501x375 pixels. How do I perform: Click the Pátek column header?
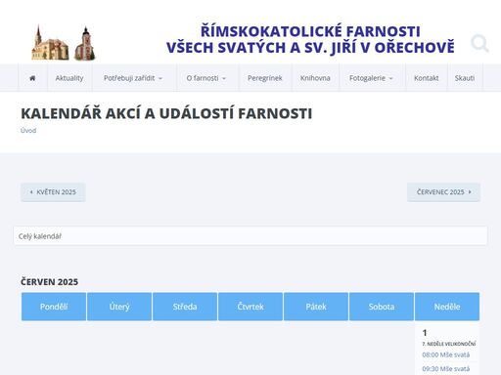click(316, 307)
